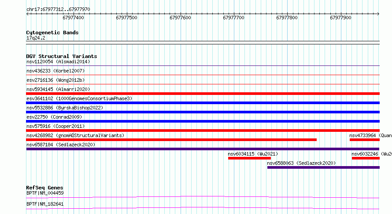This screenshot has width=392, height=214.
Task: Click the thin purple nsv1120054 feature line
Action: point(203,66)
